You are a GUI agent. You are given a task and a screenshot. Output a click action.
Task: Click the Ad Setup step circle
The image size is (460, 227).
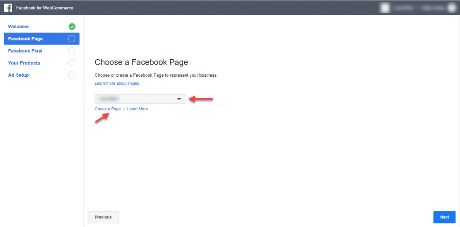(71, 75)
